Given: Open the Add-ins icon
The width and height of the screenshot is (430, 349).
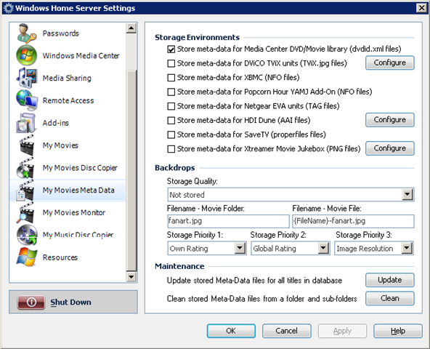Looking at the screenshot, I should (x=27, y=123).
